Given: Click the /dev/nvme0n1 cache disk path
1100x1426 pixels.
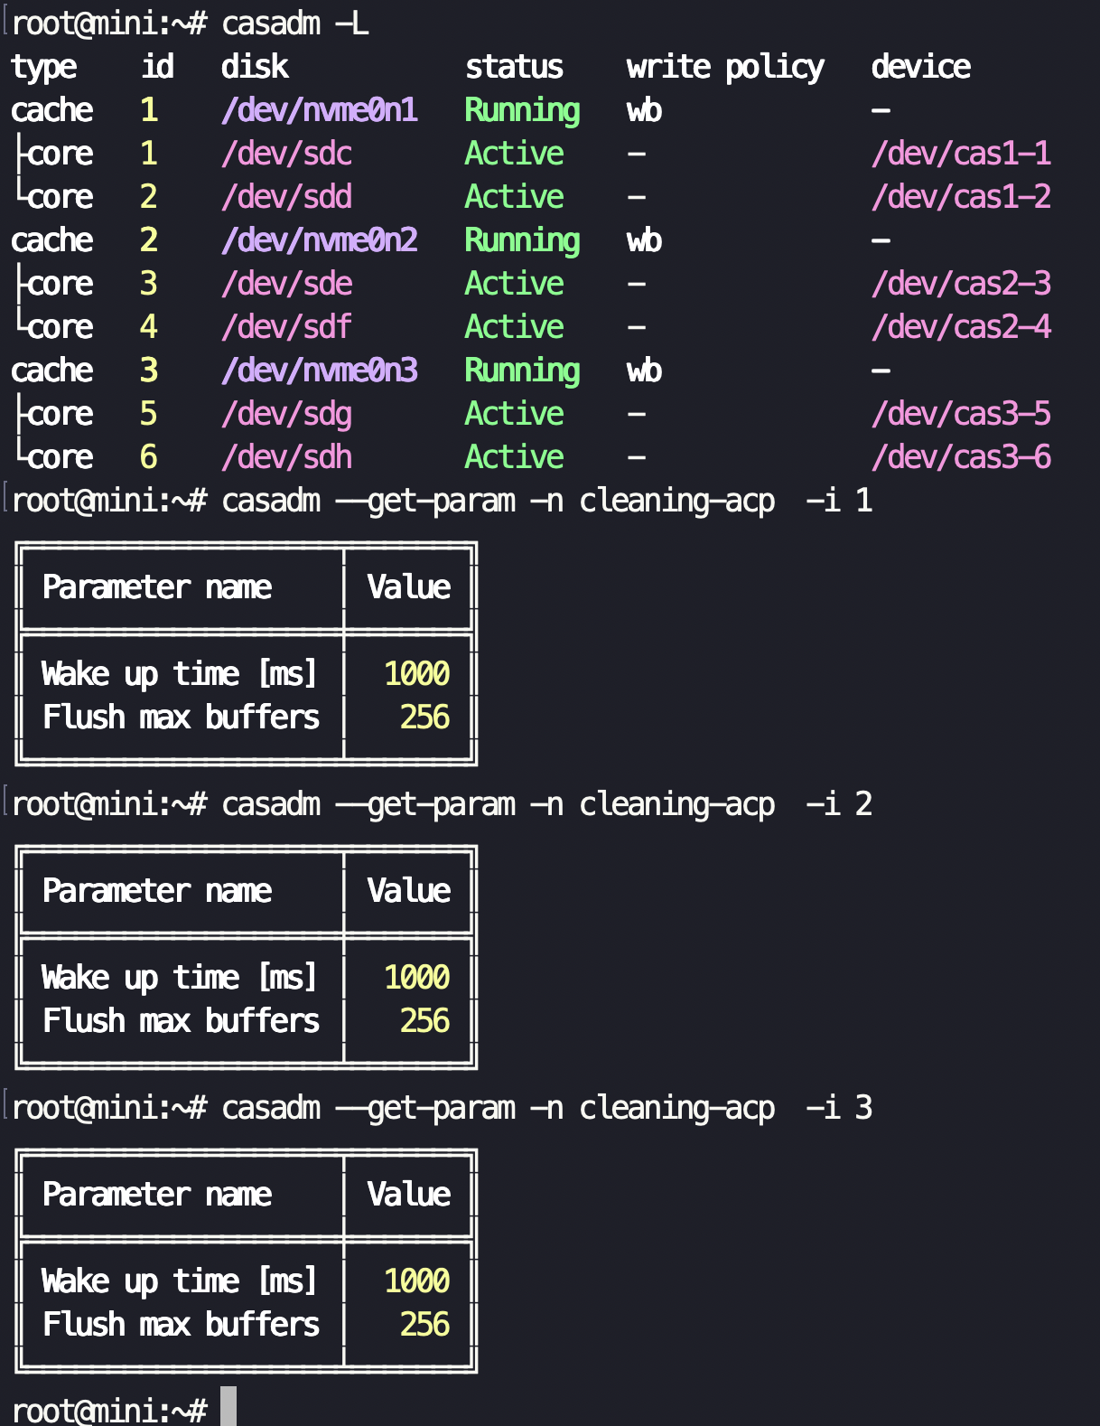Looking at the screenshot, I should click(320, 110).
